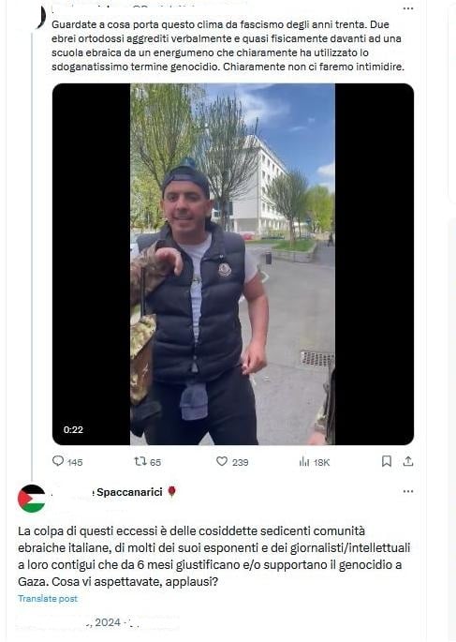The image size is (456, 642).
Task: Click the like count 239
Action: tap(240, 462)
